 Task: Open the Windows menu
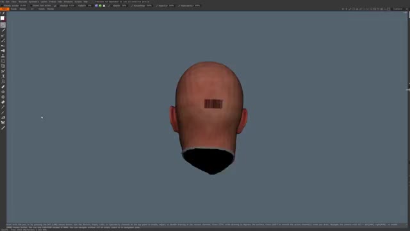(69, 1)
